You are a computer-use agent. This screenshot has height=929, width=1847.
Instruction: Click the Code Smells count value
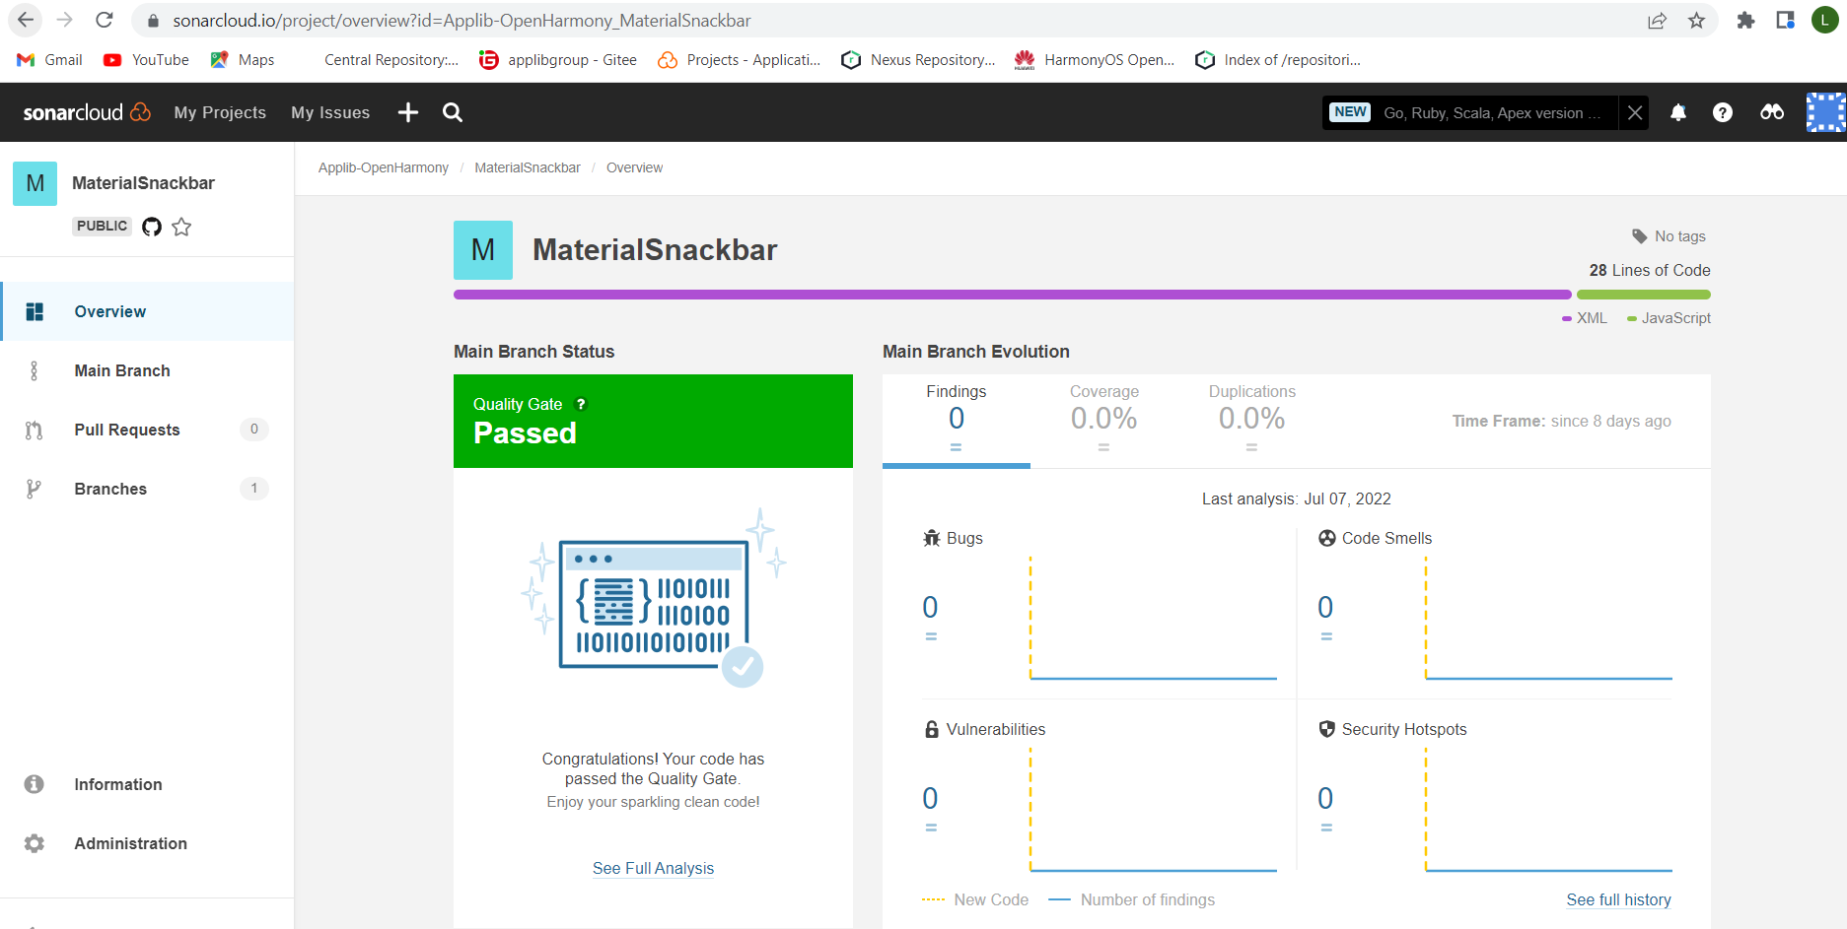pos(1325,607)
